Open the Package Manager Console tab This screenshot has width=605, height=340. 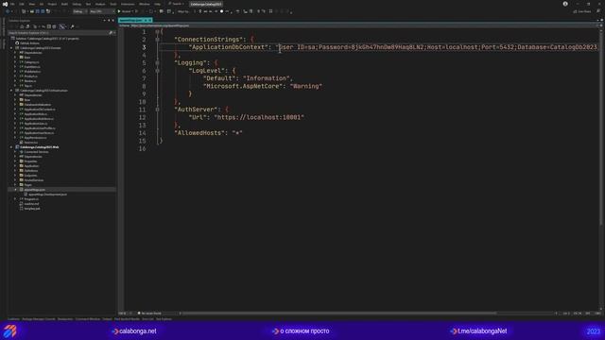tap(39, 319)
